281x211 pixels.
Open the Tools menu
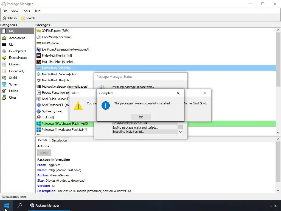click(x=26, y=11)
